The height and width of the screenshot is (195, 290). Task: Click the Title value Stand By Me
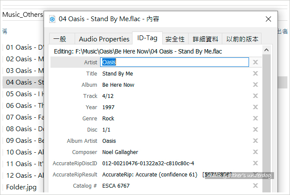(118, 74)
